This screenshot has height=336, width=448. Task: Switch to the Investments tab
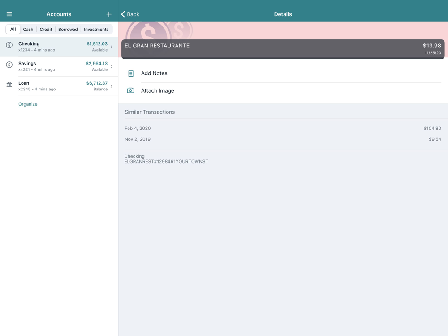(96, 30)
